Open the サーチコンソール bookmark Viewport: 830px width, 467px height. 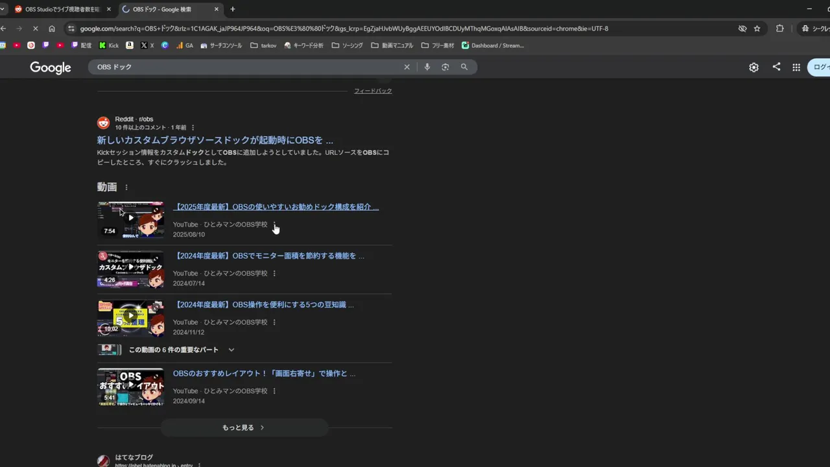(221, 45)
